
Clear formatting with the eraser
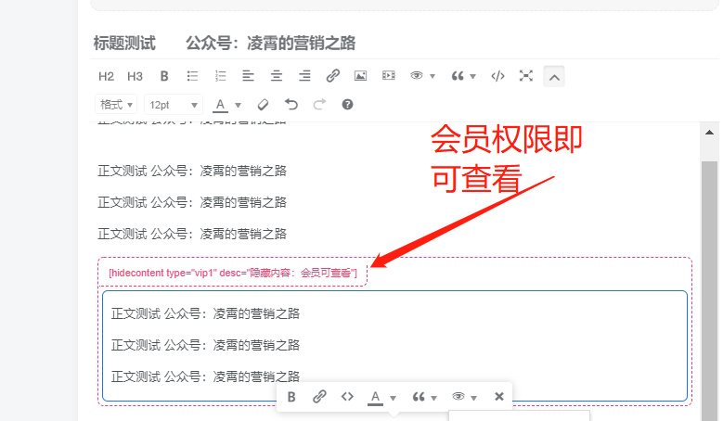click(x=263, y=105)
